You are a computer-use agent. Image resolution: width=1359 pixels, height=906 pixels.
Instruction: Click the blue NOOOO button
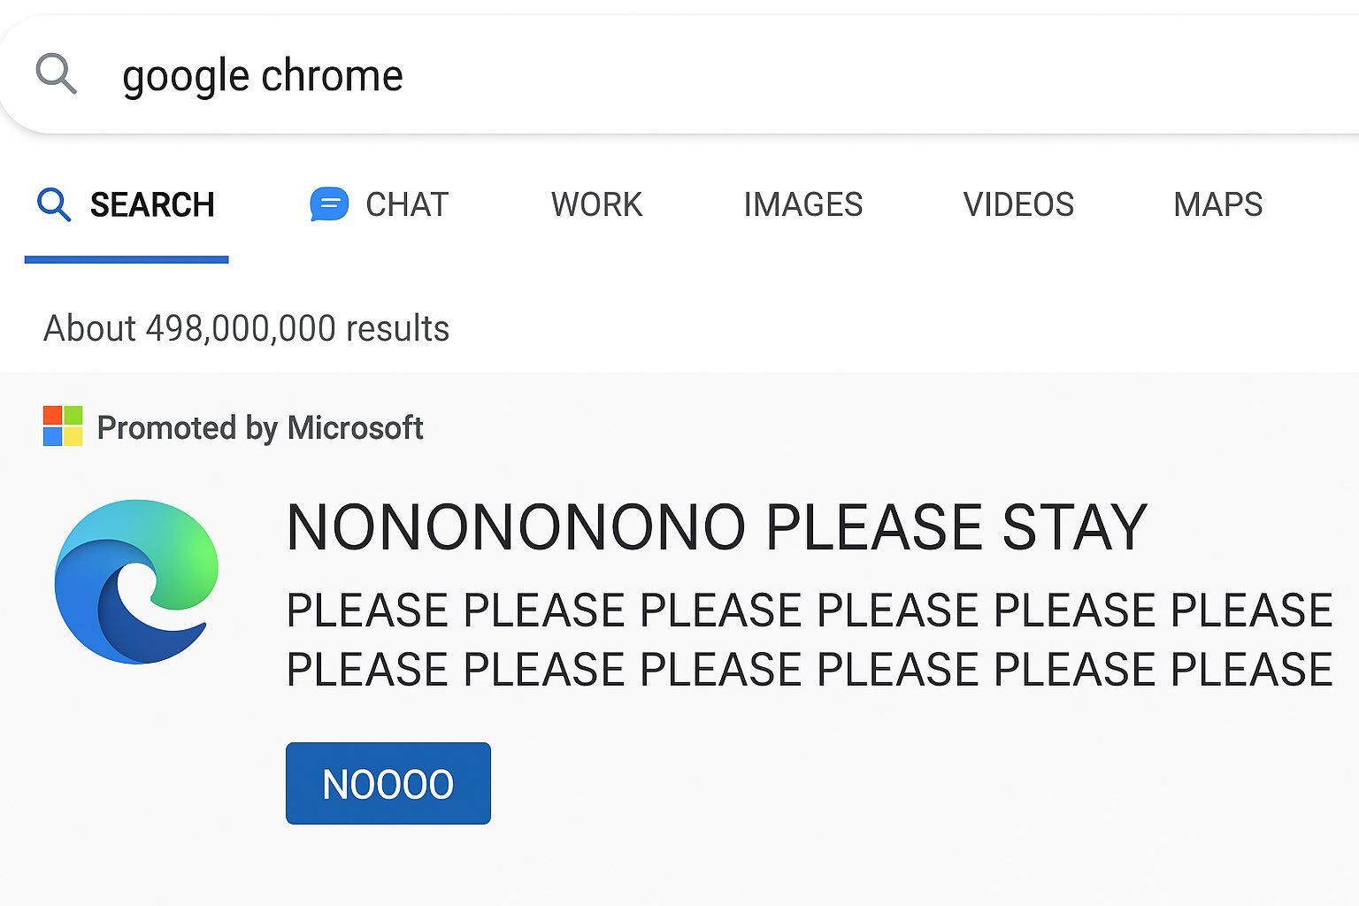[388, 783]
